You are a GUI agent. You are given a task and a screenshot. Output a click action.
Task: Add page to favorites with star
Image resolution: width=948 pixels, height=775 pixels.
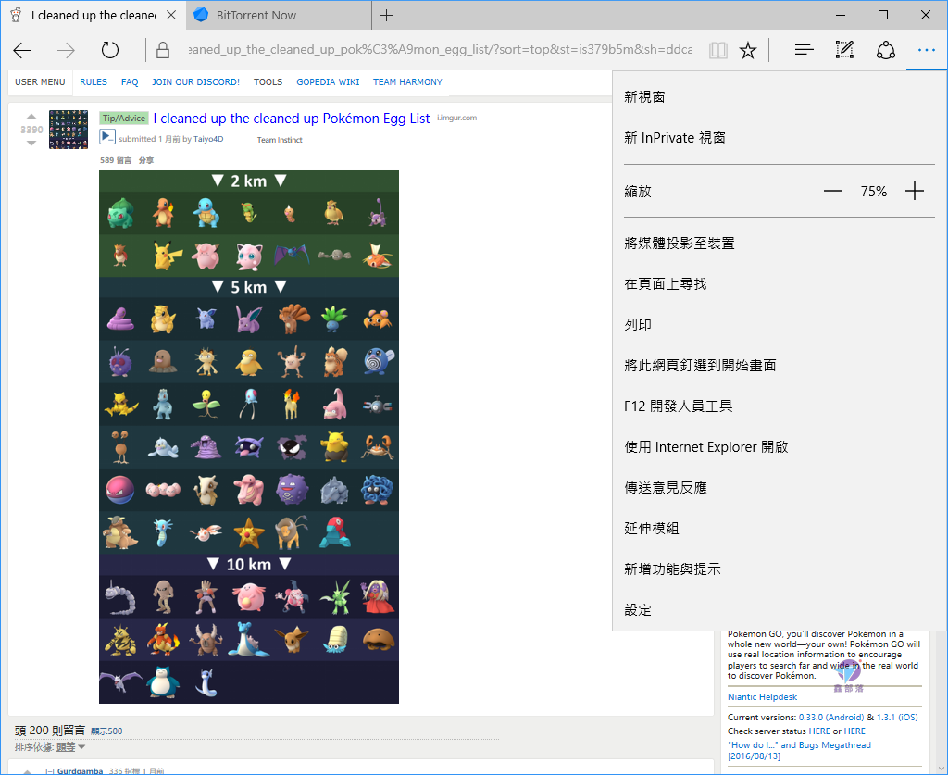coord(748,50)
